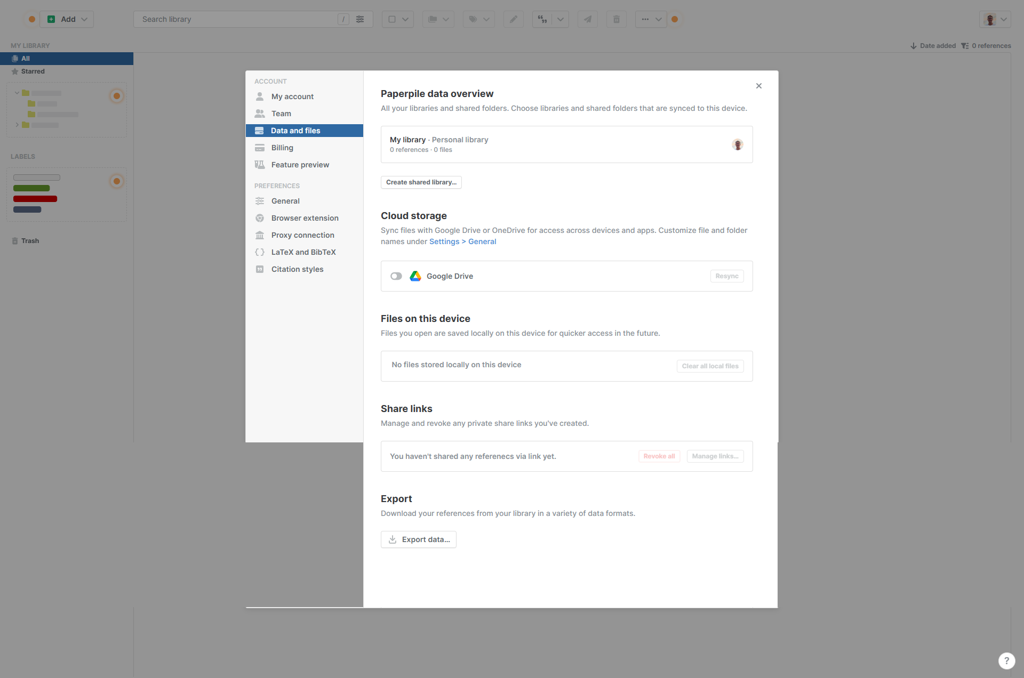1024x678 pixels.
Task: Click the citation quotes icon
Action: point(542,19)
